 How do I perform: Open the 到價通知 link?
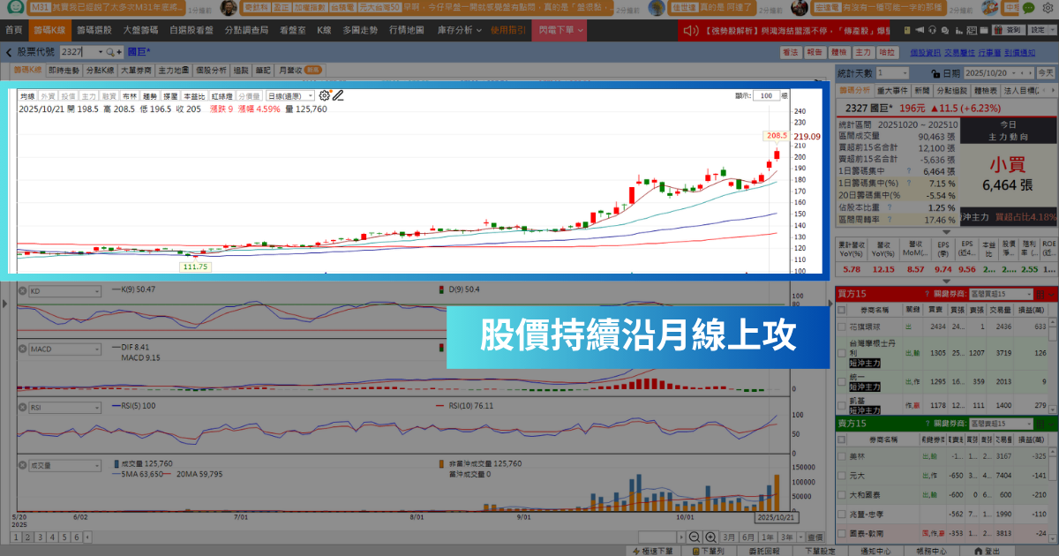tap(1019, 53)
